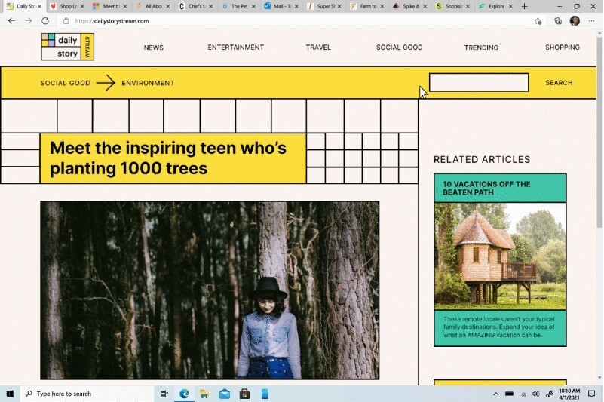Click the site search input field

click(x=479, y=82)
